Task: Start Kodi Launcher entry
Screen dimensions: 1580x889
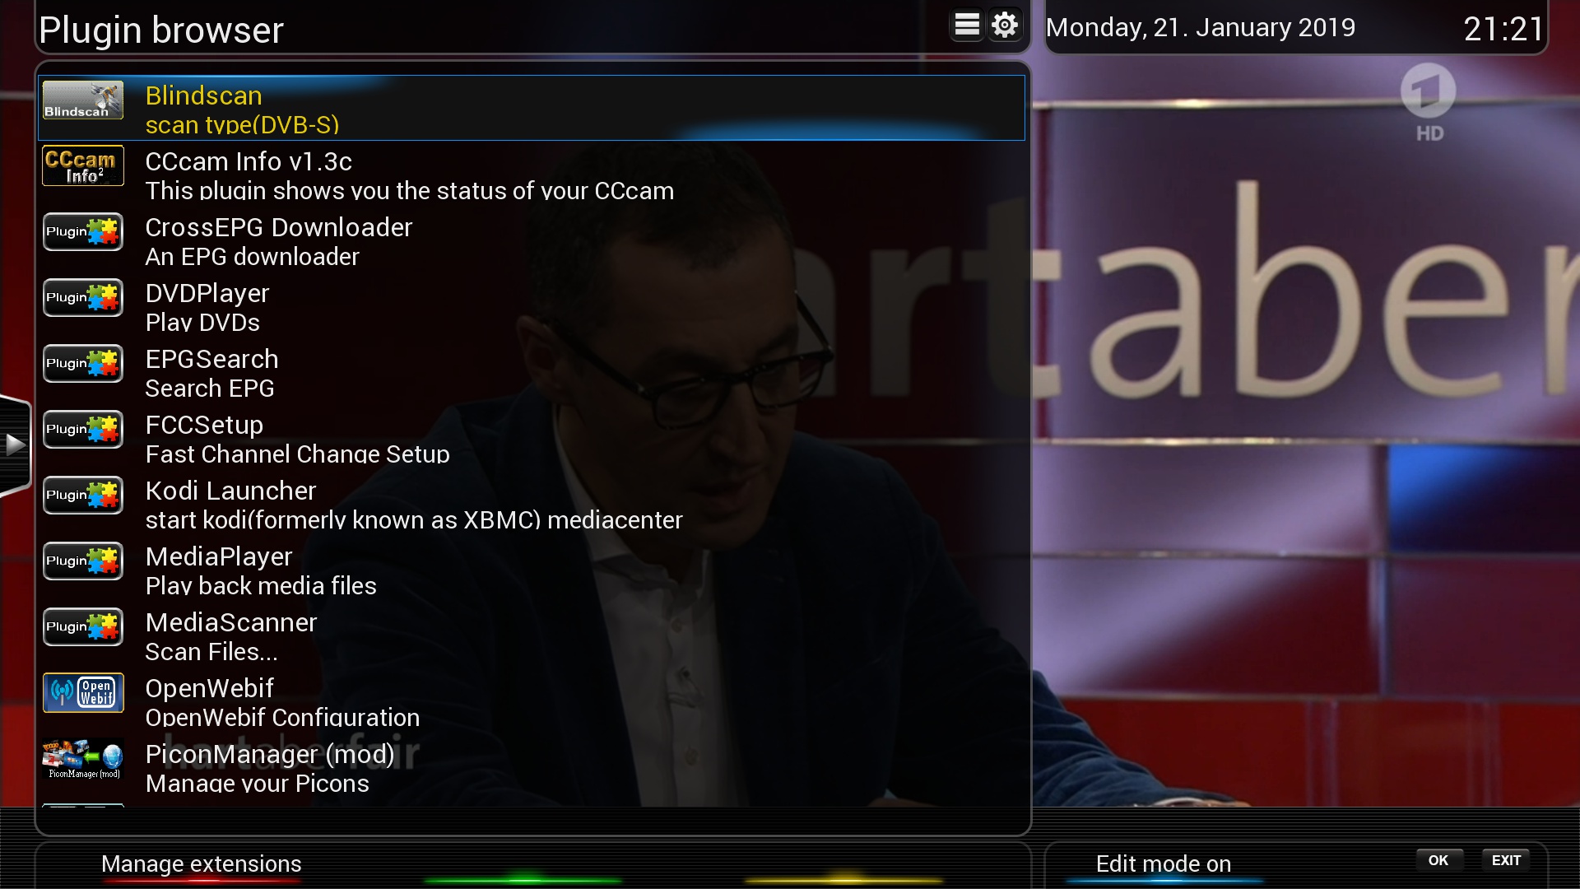Action: [x=532, y=503]
